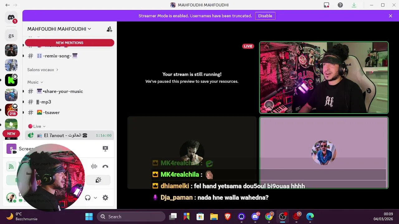
Task: Go back with the title bar arrow
Action: (x=7, y=5)
